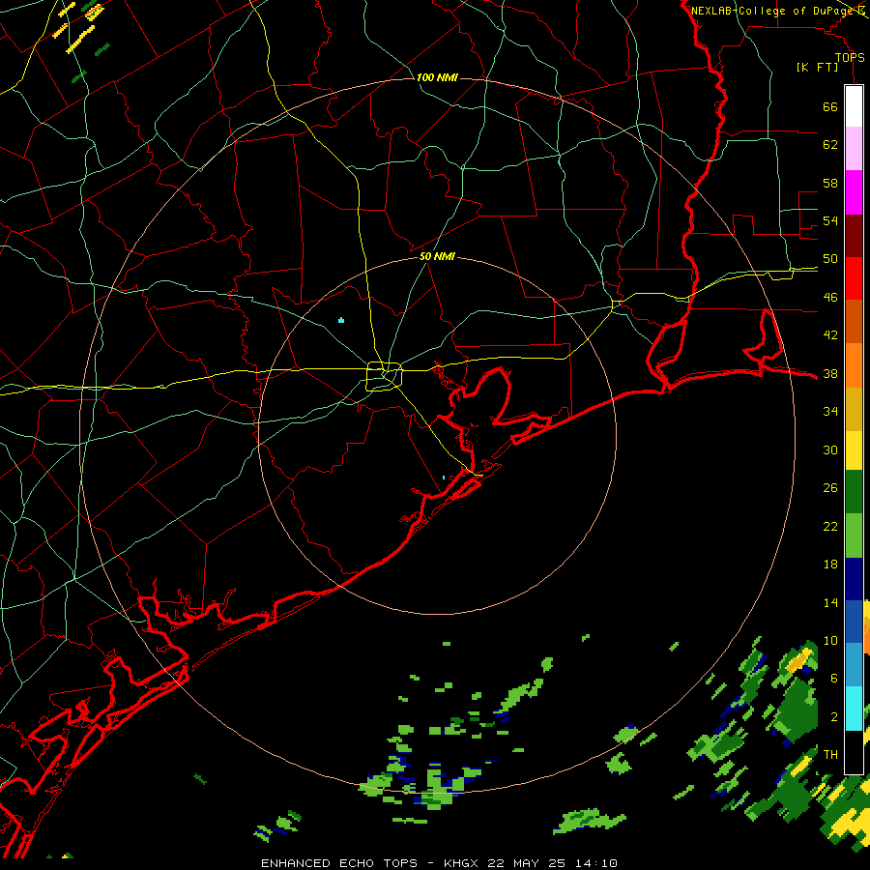Click the NEXLAB-College of DuPage label
Viewport: 870px width, 870px height.
coord(771,11)
